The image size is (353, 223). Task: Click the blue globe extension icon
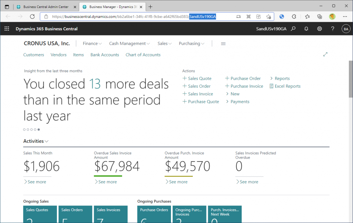coord(282,17)
